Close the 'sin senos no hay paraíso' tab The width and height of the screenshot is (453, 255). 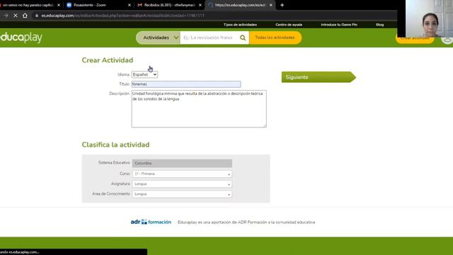click(59, 5)
